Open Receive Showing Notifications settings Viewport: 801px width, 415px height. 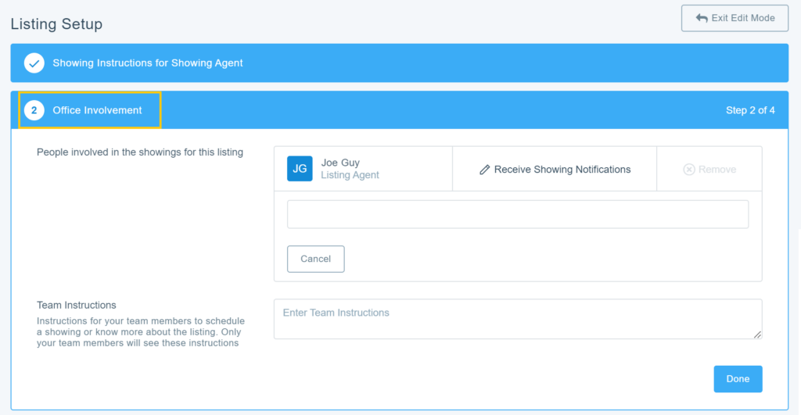pos(562,170)
